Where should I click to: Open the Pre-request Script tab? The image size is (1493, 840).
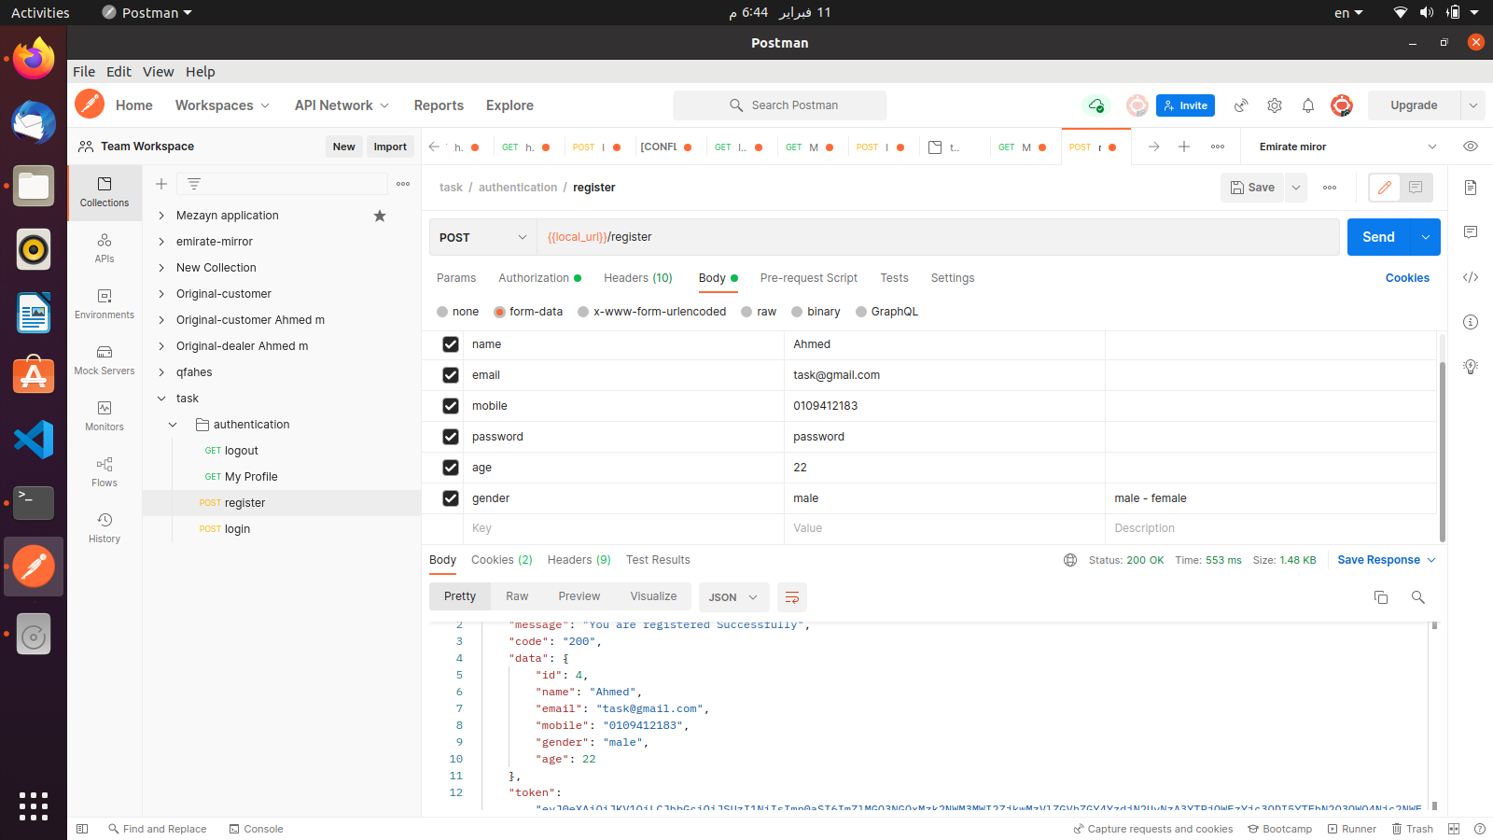tap(809, 278)
